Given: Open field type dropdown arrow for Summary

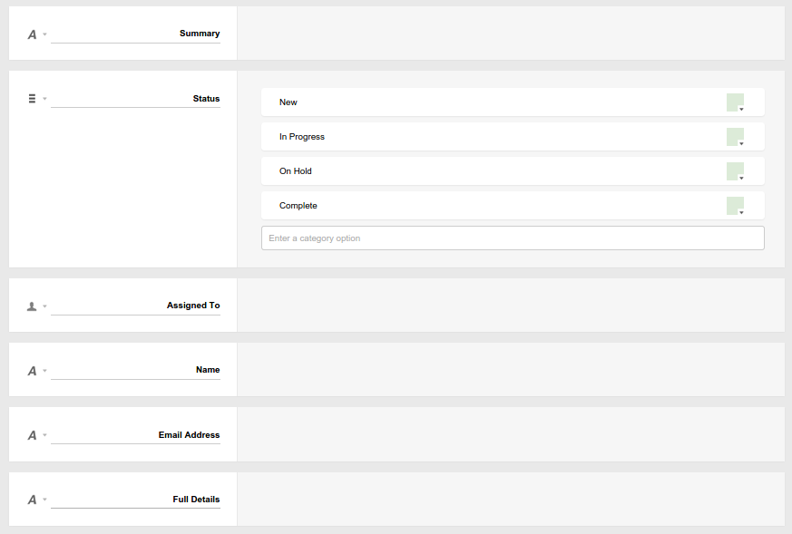Looking at the screenshot, I should (x=45, y=34).
